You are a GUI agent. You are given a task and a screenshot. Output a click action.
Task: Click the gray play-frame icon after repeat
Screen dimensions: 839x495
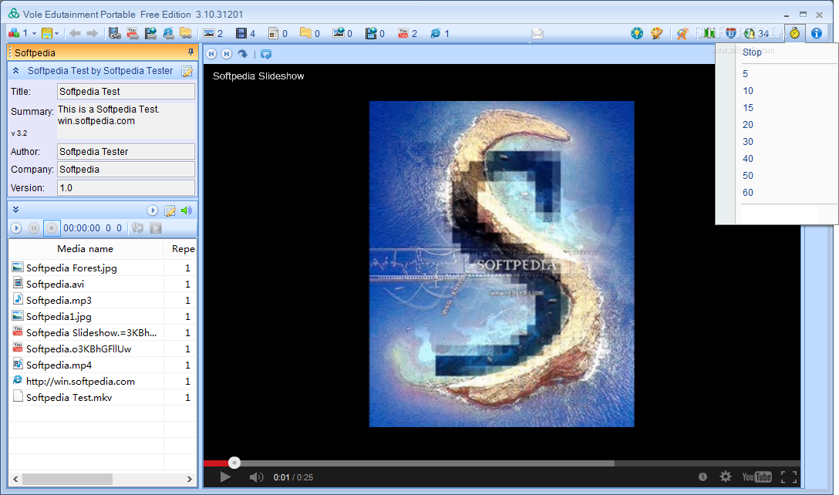(156, 228)
